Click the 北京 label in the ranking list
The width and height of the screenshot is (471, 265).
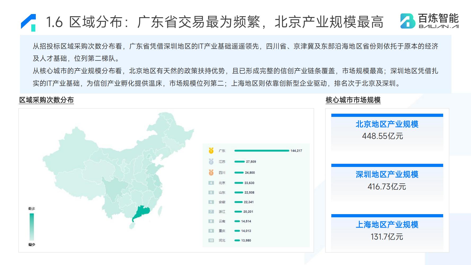(222, 183)
